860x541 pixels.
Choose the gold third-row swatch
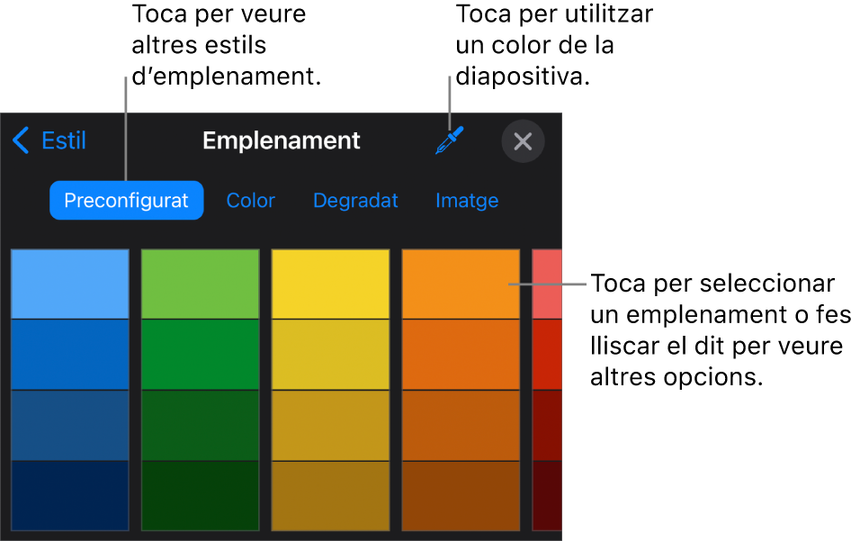pos(331,425)
